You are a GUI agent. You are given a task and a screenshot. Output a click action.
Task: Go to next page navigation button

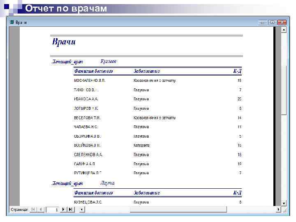(63, 209)
